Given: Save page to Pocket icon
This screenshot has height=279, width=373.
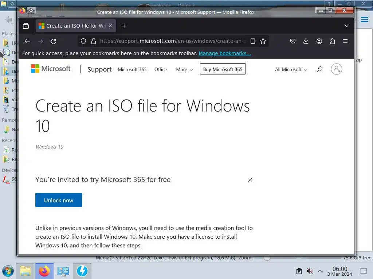Looking at the screenshot, I should [293, 41].
